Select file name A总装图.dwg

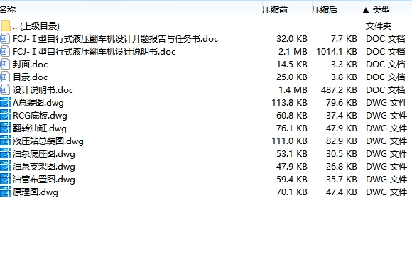(x=38, y=103)
